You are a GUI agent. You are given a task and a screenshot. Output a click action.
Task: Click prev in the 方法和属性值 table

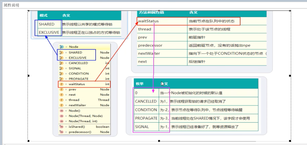pyautogui.click(x=142, y=37)
